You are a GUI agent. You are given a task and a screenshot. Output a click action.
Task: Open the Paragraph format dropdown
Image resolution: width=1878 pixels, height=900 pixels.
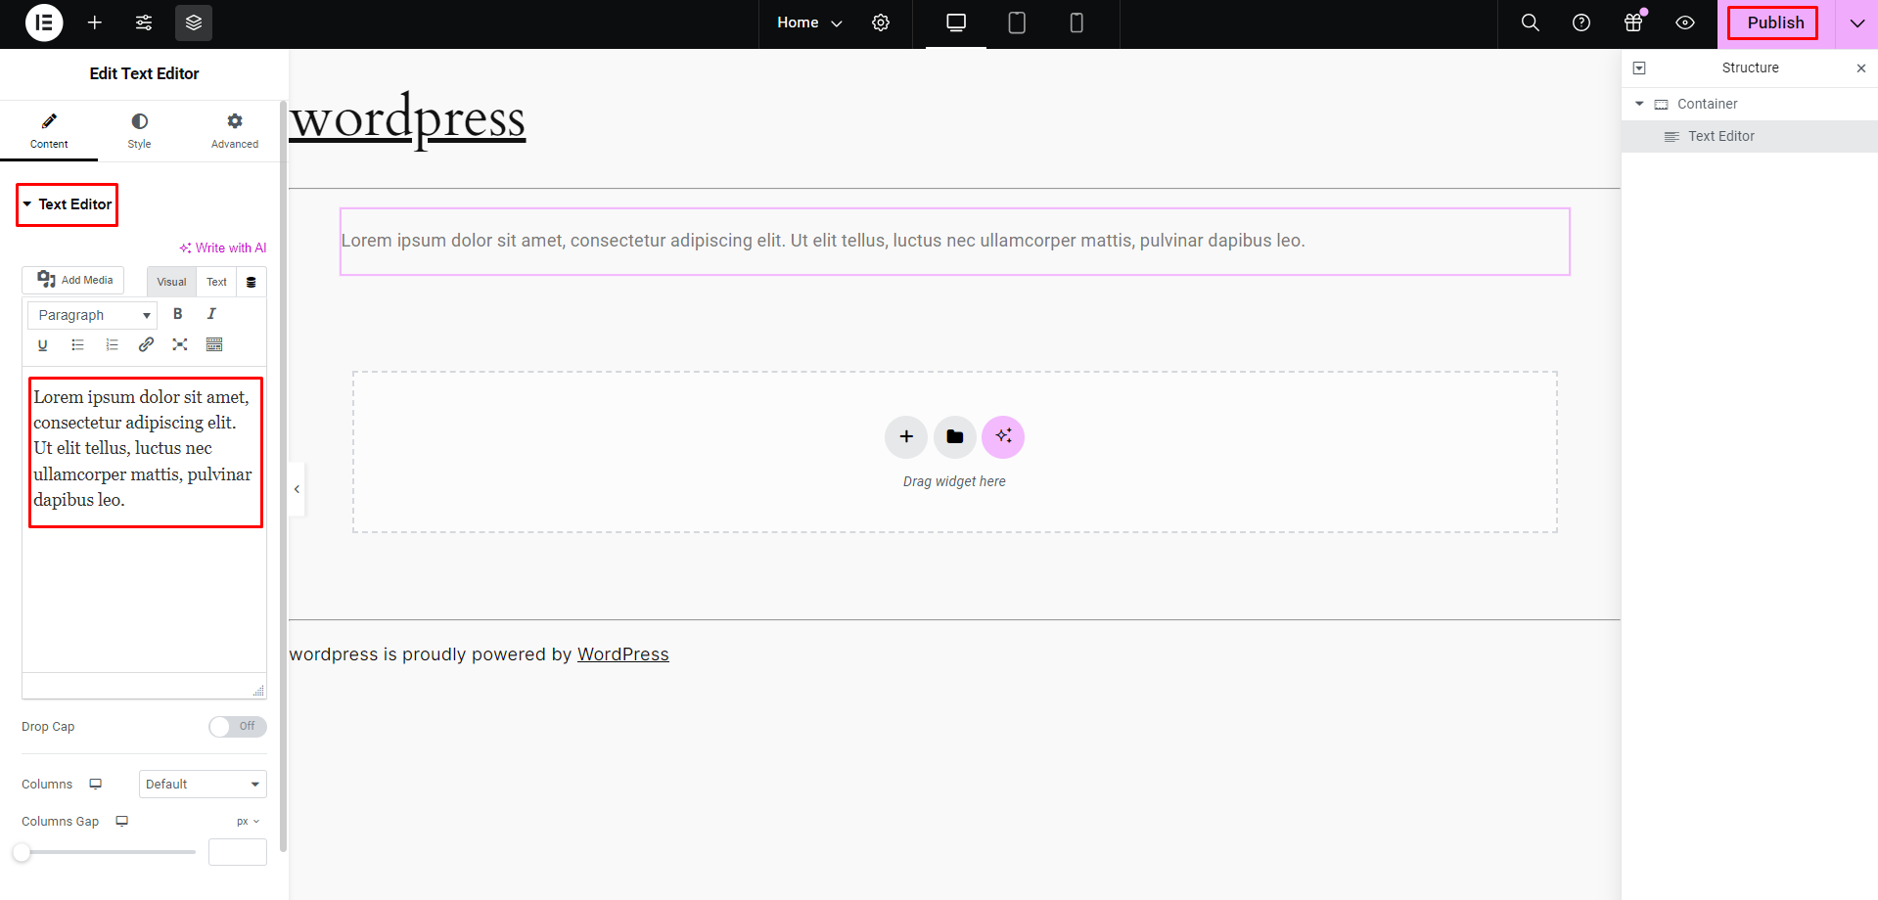92,315
